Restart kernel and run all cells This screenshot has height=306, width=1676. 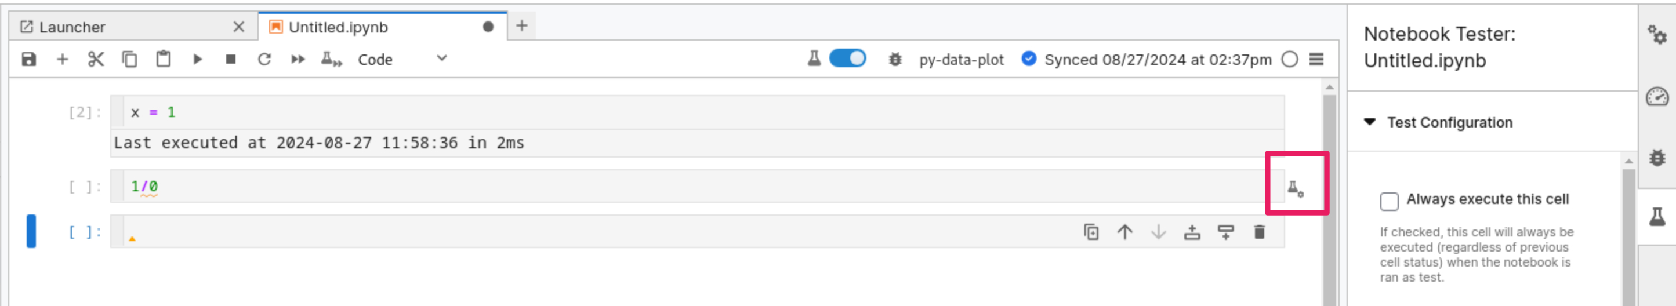click(298, 60)
